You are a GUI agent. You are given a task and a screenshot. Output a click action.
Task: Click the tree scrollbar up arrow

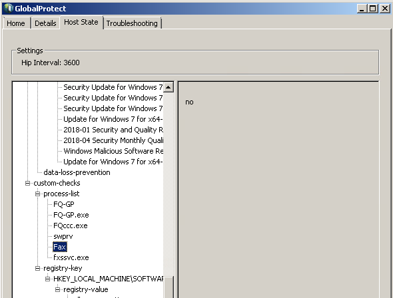tap(169, 87)
